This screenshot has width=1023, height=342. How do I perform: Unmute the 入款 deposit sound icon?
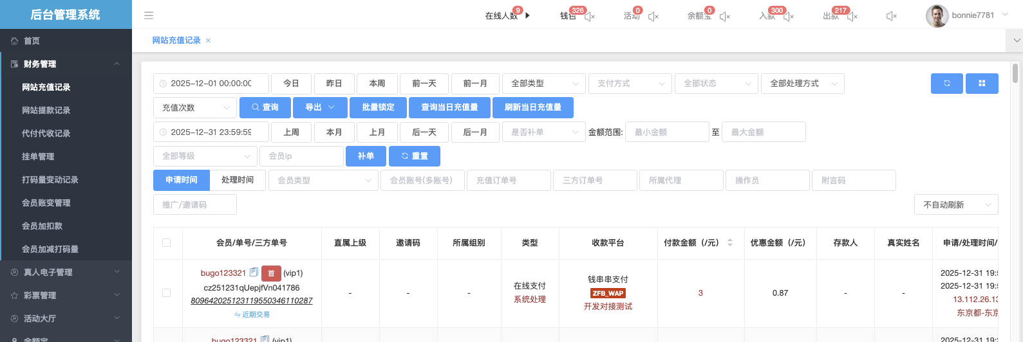coord(789,17)
